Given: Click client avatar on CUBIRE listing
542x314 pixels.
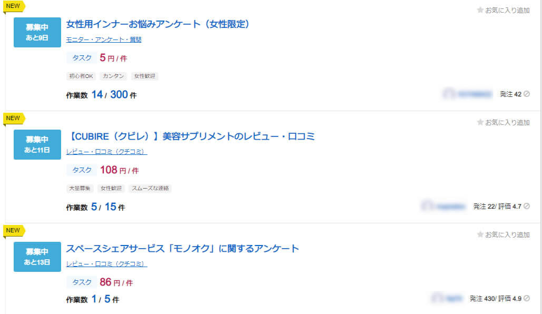Looking at the screenshot, I should pyautogui.click(x=427, y=207).
